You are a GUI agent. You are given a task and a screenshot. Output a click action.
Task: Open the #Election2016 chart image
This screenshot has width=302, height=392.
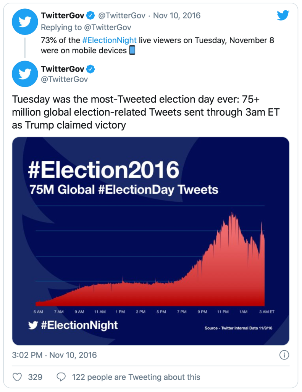tap(151, 241)
